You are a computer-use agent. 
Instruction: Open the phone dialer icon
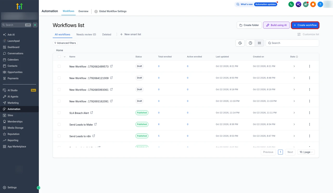(x=291, y=4)
